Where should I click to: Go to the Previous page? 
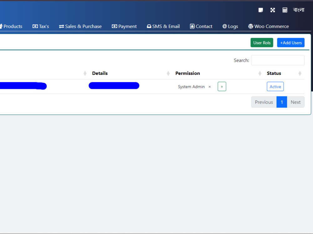point(264,102)
